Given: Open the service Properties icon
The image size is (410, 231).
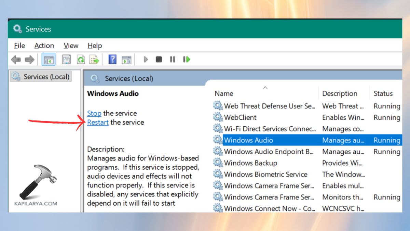Looking at the screenshot, I should click(66, 59).
